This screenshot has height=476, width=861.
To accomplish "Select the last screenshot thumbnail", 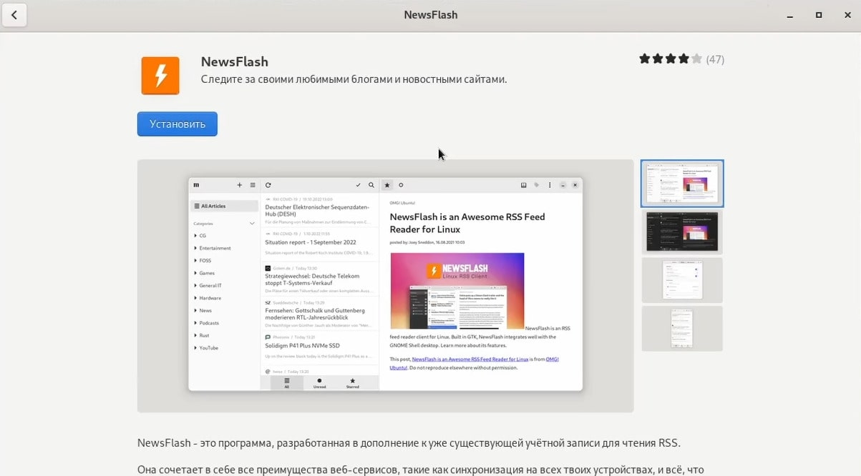I will 682,329.
